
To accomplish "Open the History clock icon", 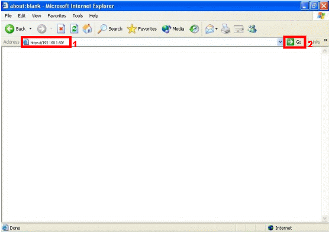I will tap(194, 29).
